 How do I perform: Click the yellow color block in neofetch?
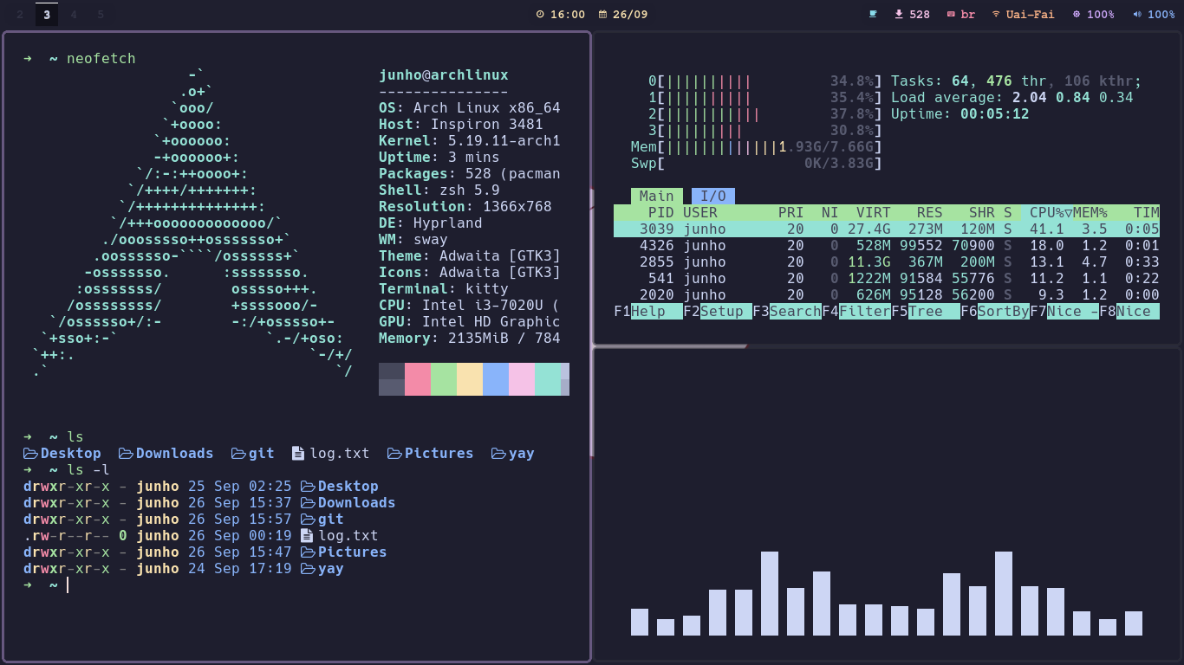470,379
